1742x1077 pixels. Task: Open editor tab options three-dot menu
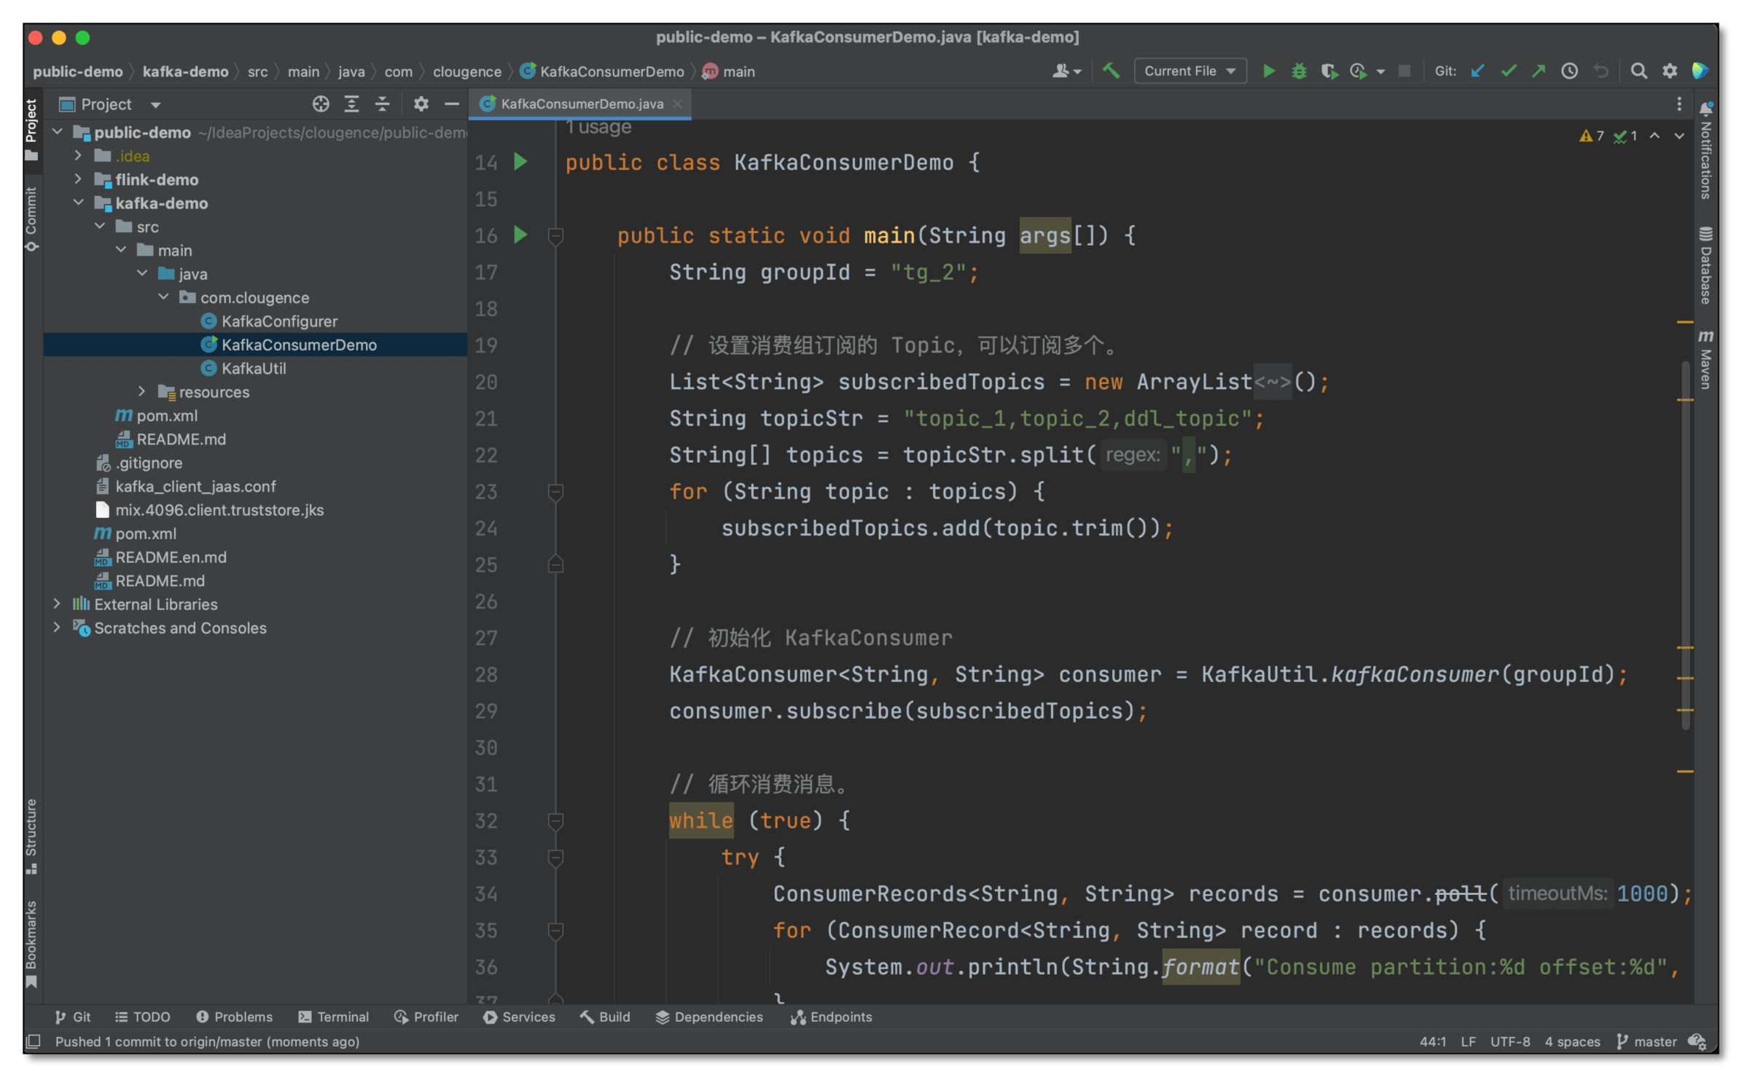[x=1679, y=104]
